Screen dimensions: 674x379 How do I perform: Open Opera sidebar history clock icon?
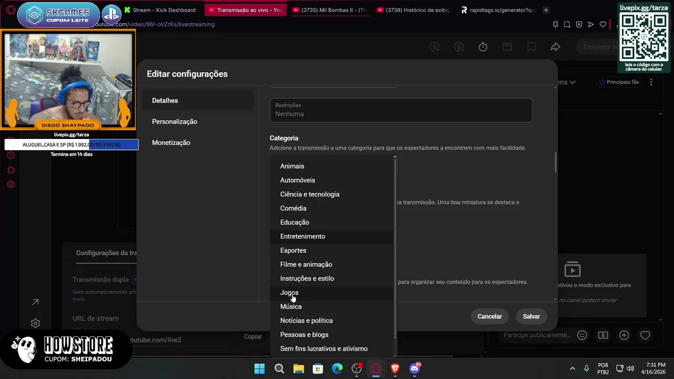tap(11, 155)
